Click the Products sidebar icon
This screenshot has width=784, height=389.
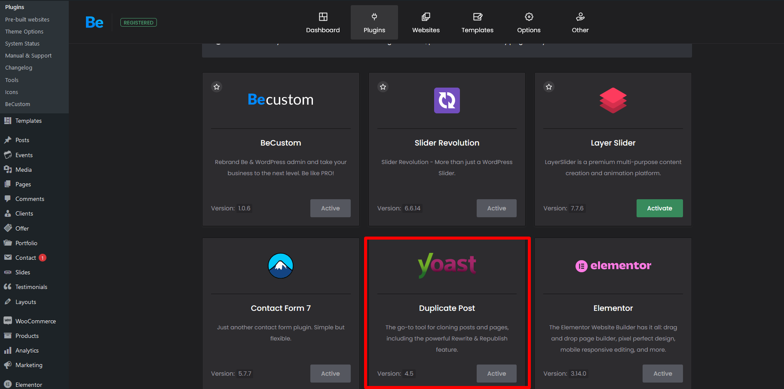pos(8,336)
